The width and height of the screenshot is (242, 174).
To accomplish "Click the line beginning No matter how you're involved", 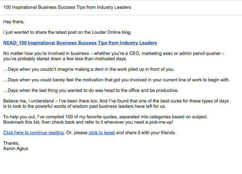I will click(x=114, y=54).
